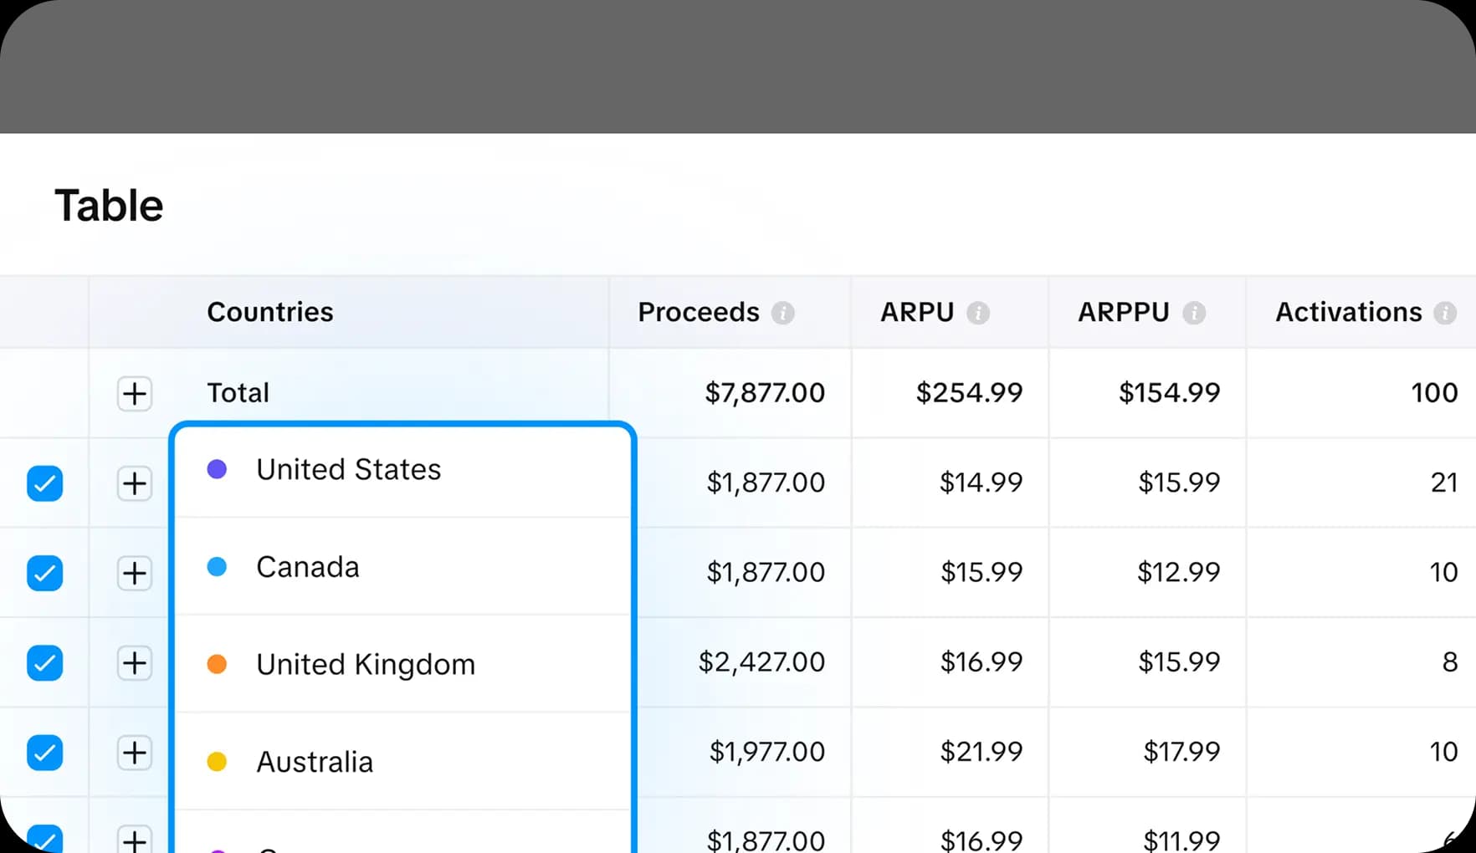Expand the Total row
This screenshot has width=1476, height=853.
[134, 393]
